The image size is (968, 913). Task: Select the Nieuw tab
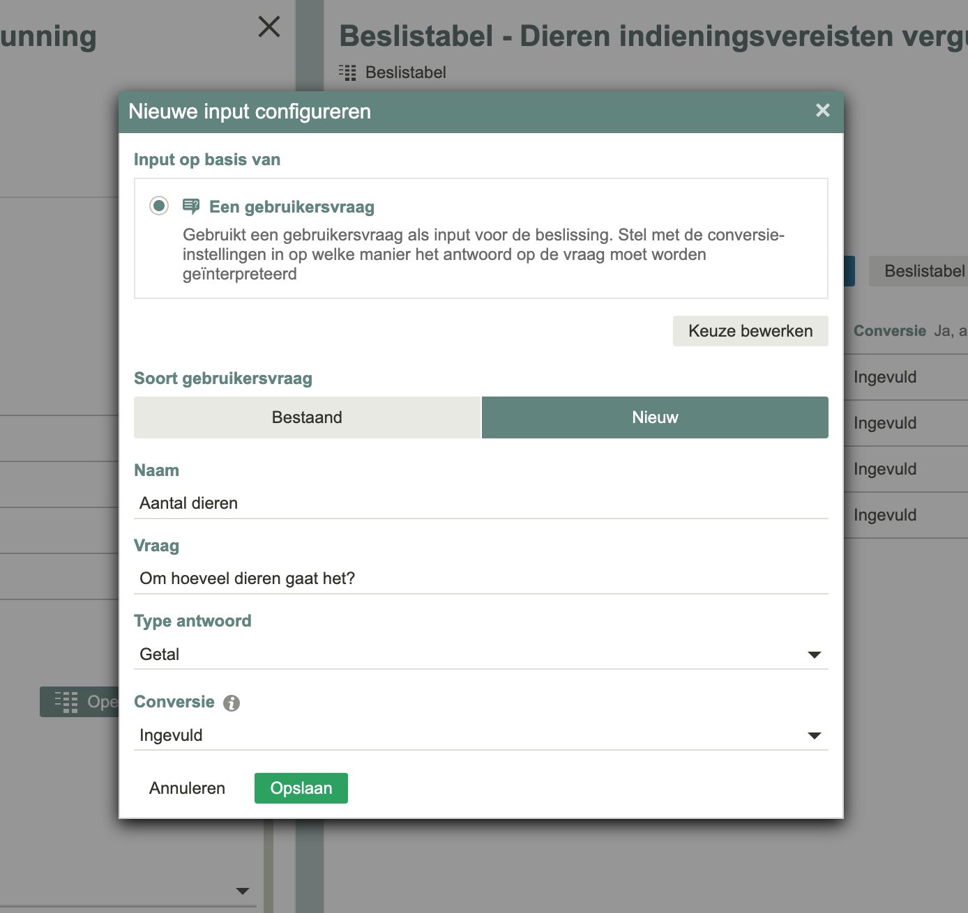coord(654,417)
